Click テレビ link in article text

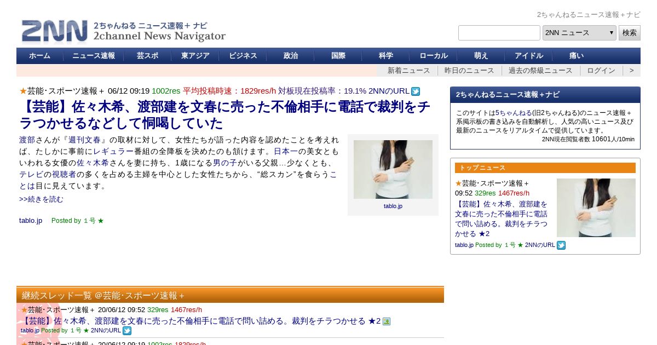pos(31,174)
